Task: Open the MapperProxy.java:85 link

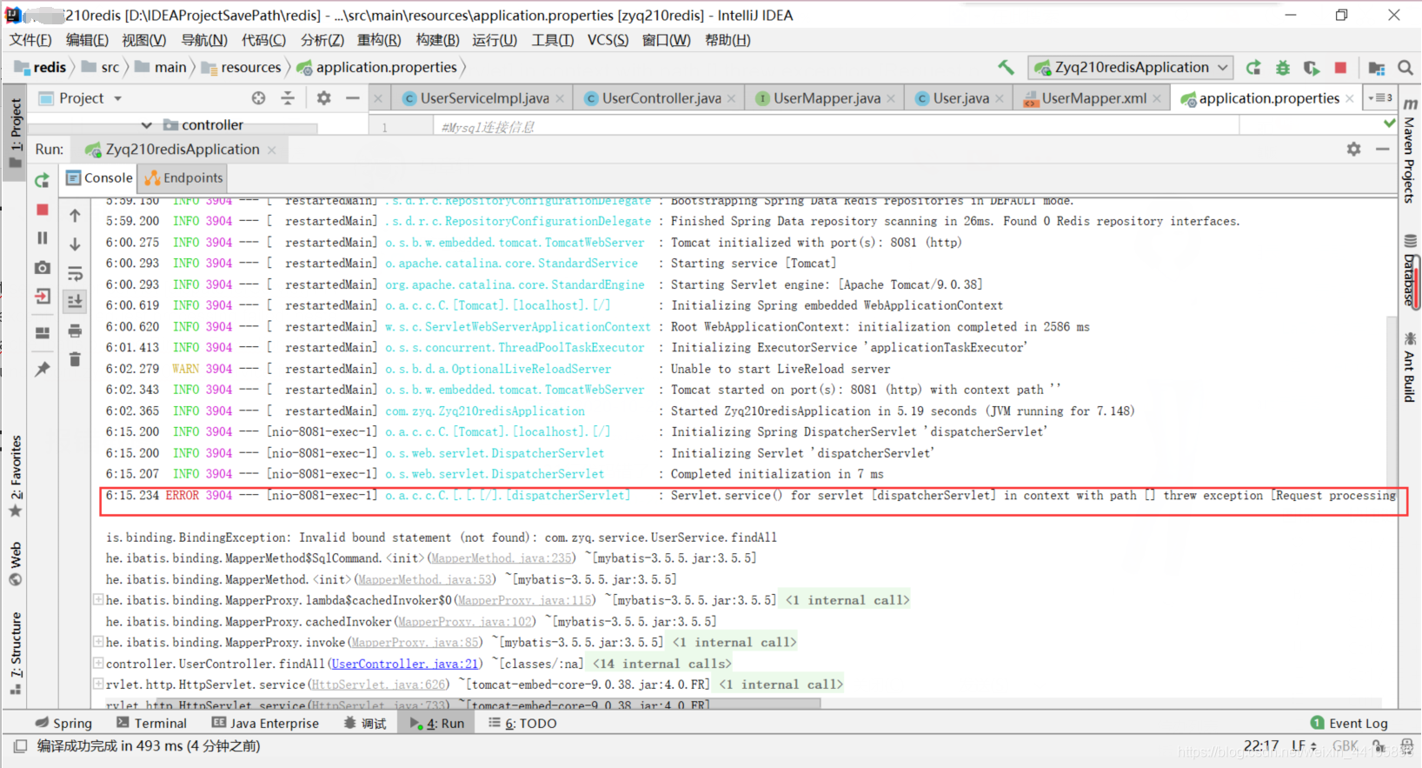Action: [x=416, y=642]
